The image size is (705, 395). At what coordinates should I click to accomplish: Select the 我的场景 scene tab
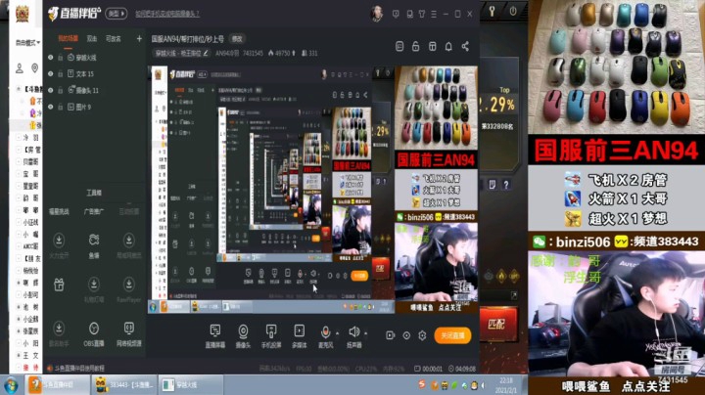68,38
